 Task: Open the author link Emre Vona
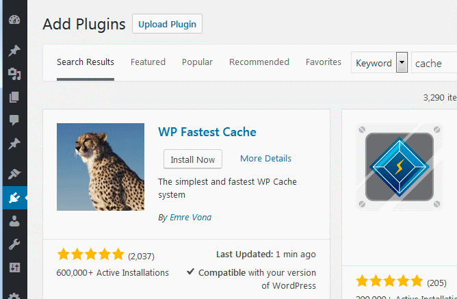(191, 218)
